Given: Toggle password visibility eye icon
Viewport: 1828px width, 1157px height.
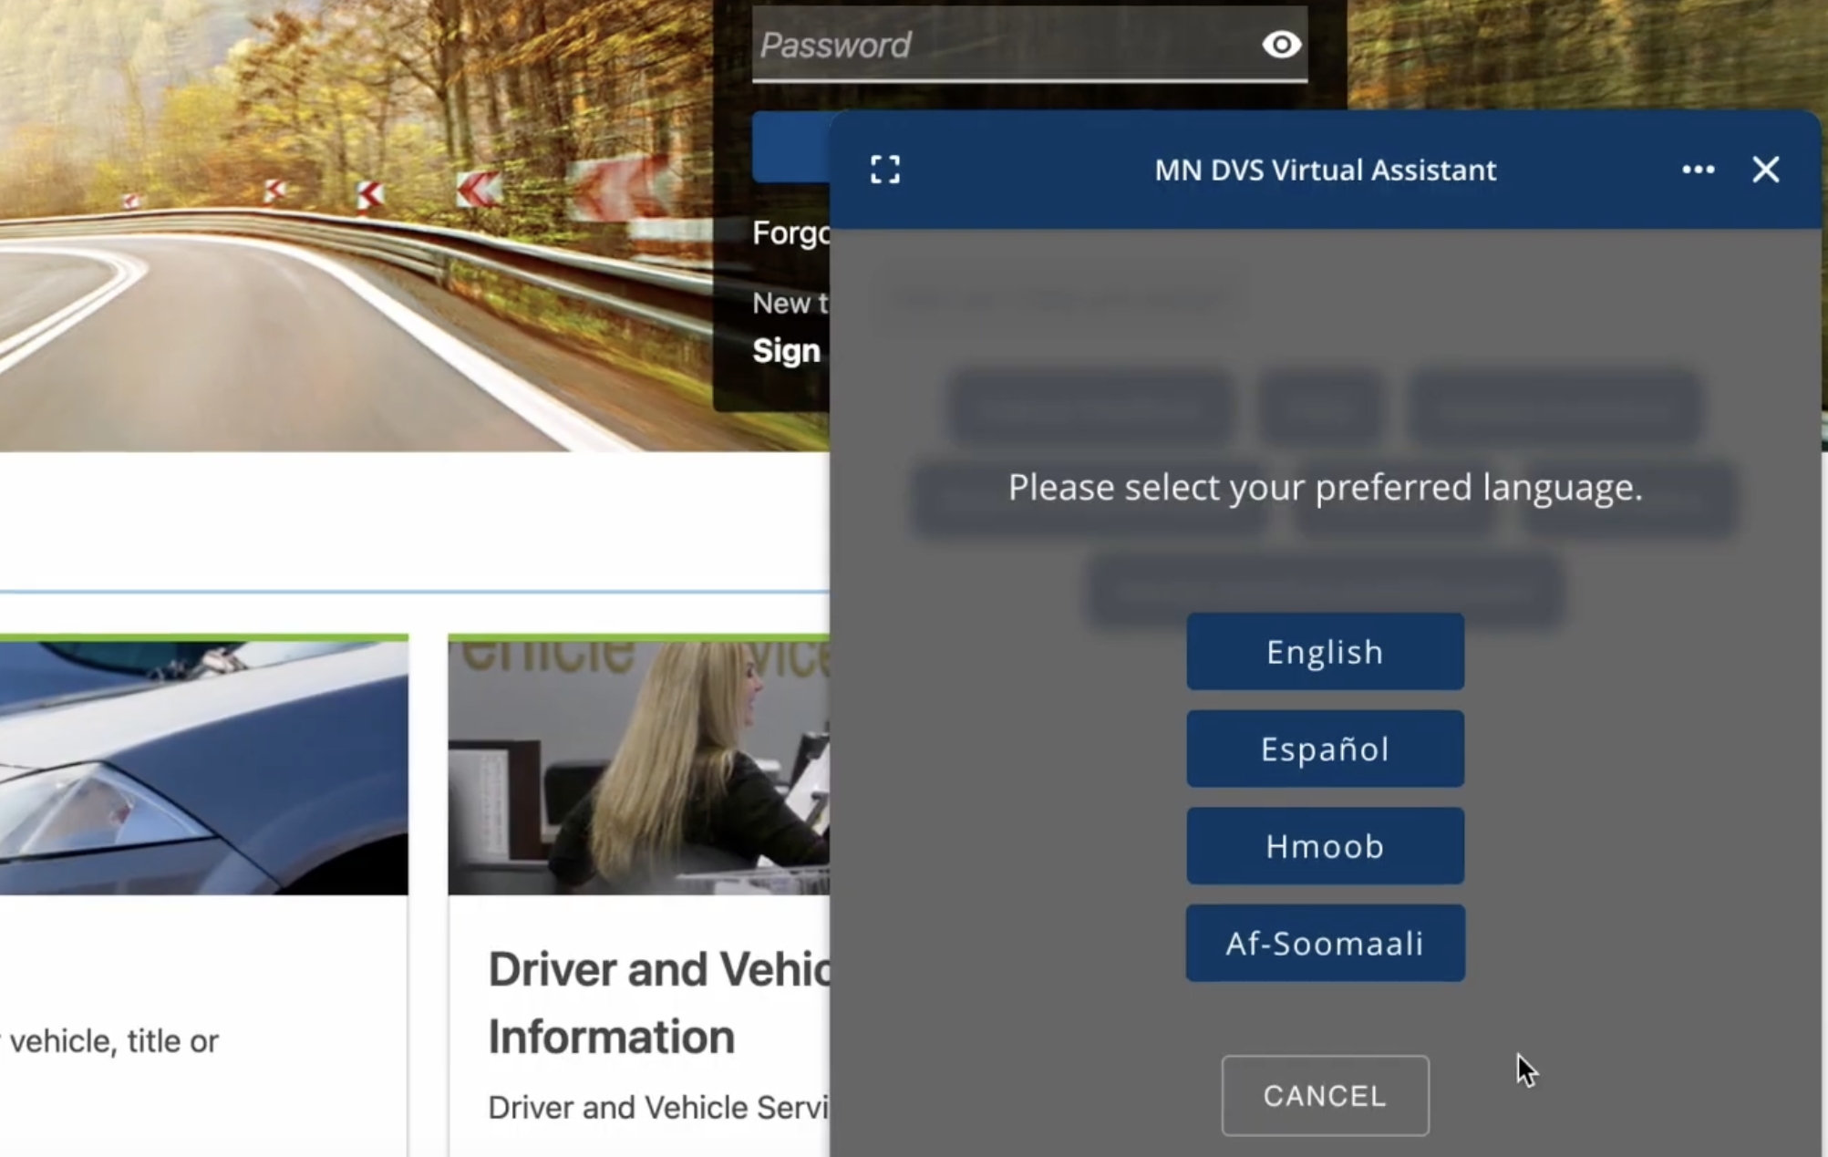Looking at the screenshot, I should [1281, 45].
